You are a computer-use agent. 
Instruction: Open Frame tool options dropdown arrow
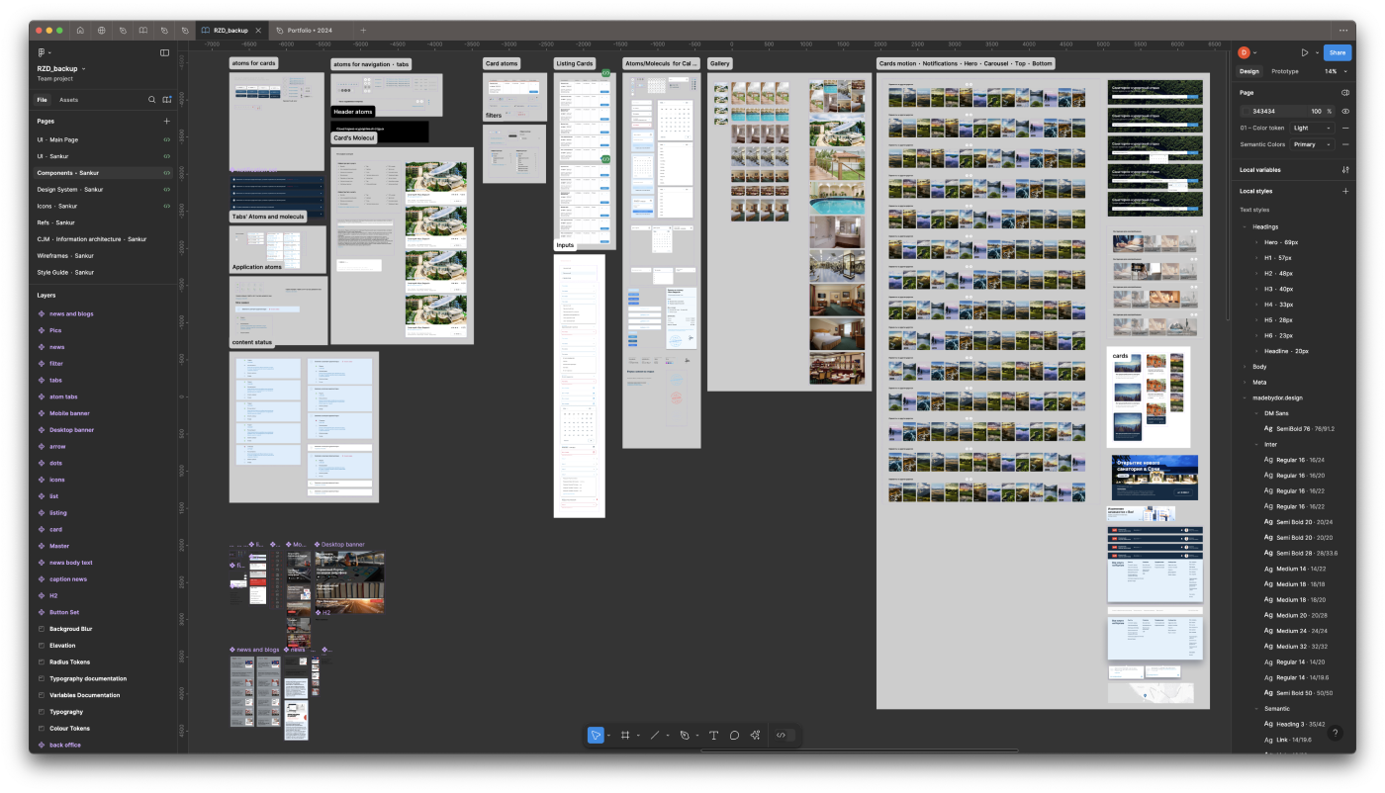click(x=638, y=736)
